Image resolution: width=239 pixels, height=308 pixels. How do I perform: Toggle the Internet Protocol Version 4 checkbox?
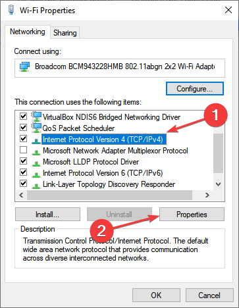(23, 139)
